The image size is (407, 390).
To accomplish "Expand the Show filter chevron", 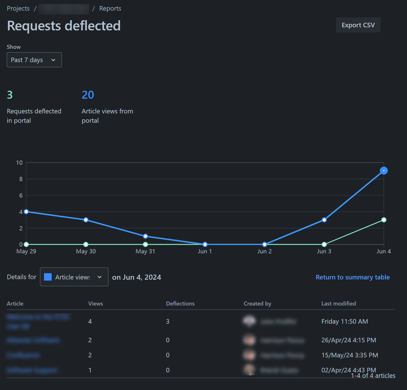I will tap(54, 59).
